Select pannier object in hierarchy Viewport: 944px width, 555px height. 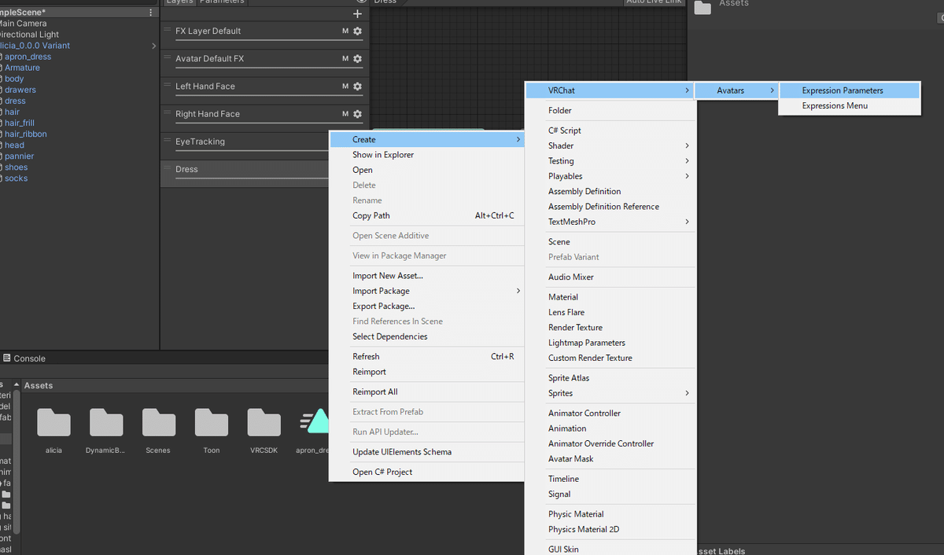[x=19, y=156]
